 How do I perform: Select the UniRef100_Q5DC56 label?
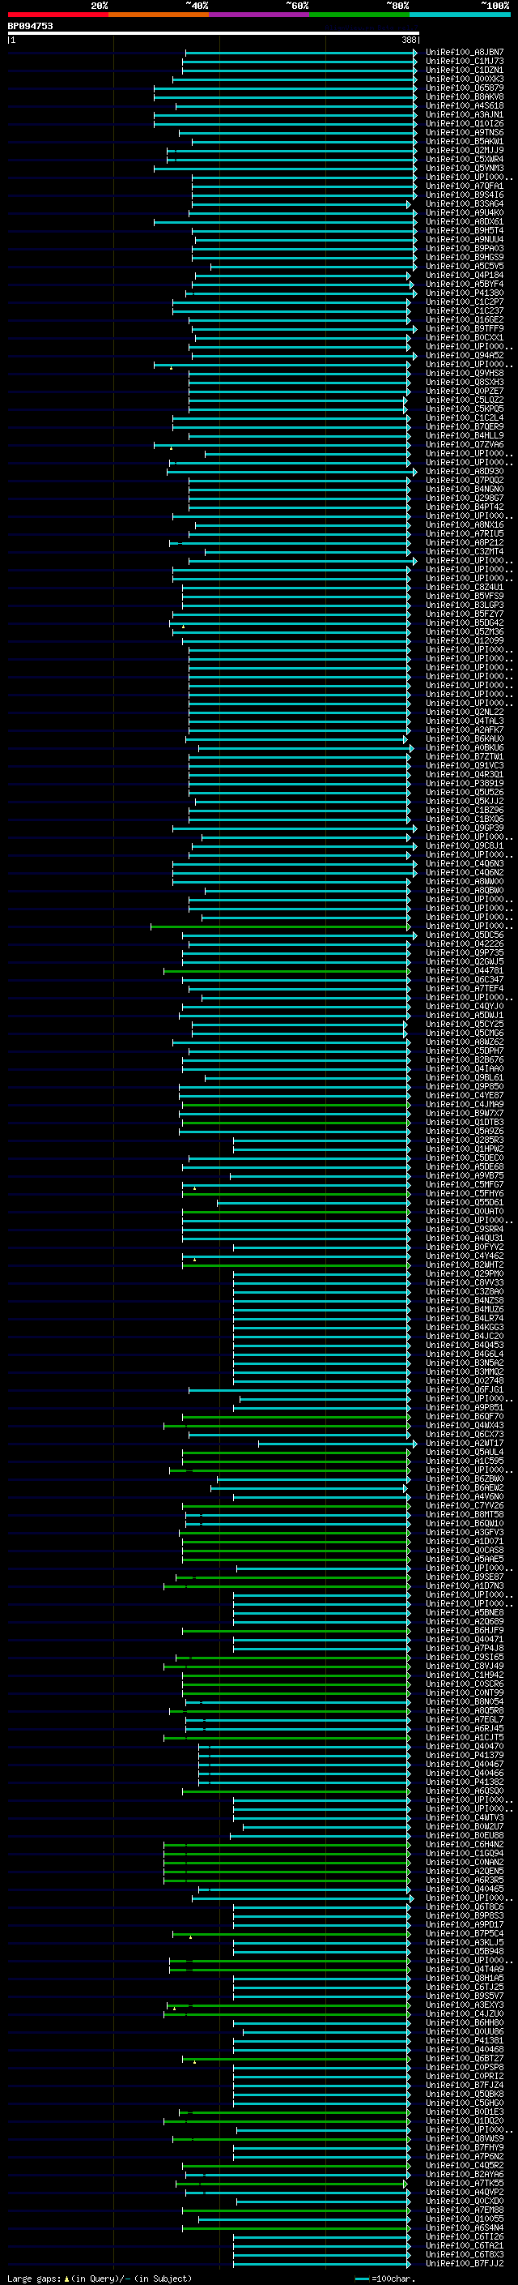coord(464,935)
